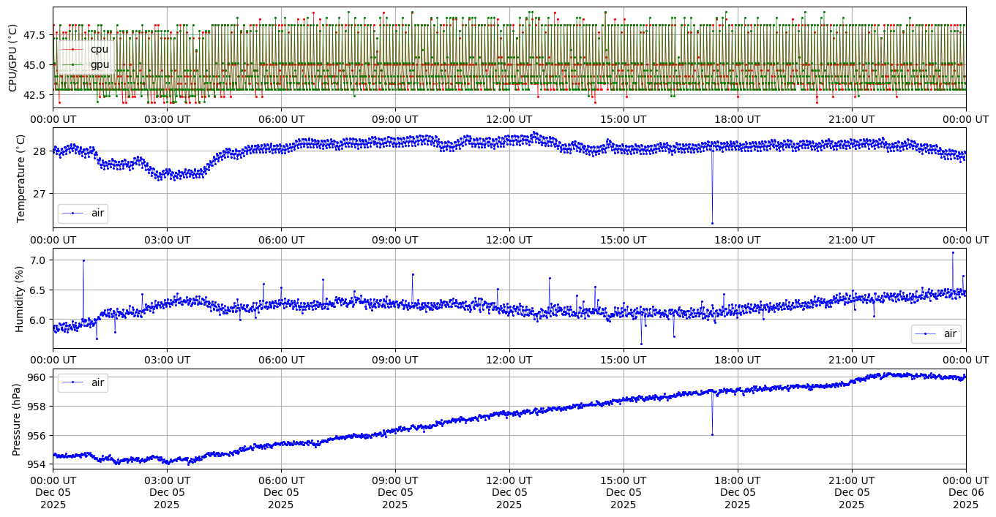Click the 7.0 tick on humidity axis

[x=38, y=260]
